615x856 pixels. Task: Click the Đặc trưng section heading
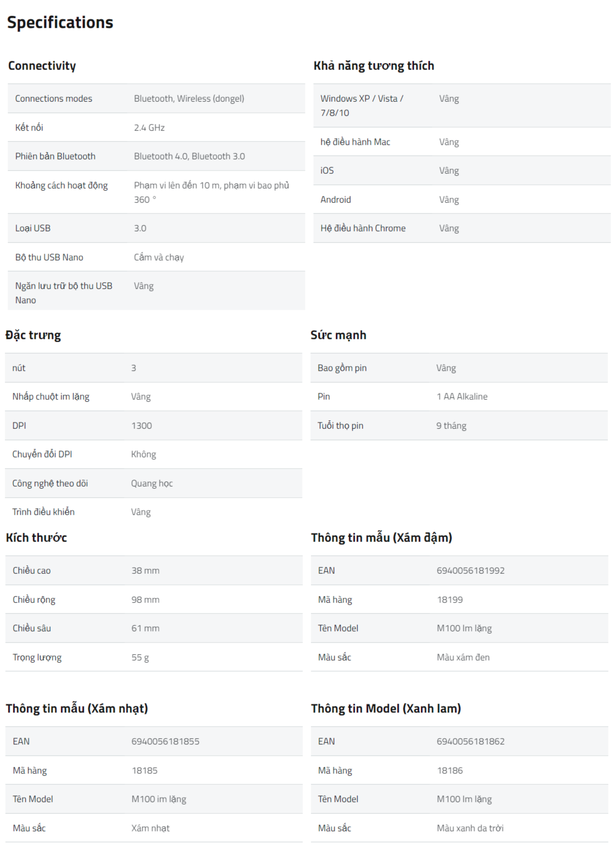point(33,335)
